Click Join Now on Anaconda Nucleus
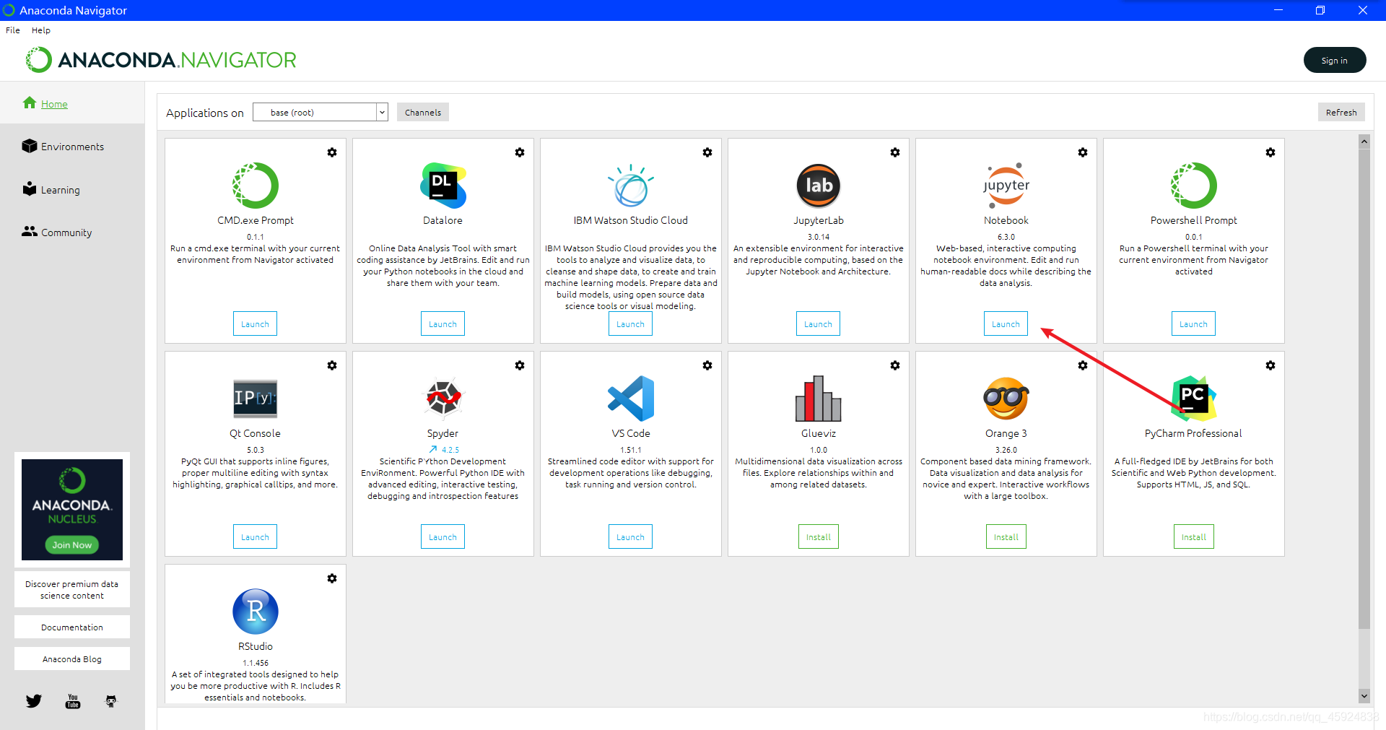Screen dimensions: 1386x730 pos(72,544)
